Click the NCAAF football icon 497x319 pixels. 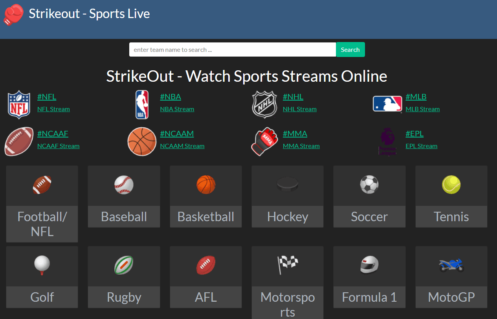coord(19,141)
